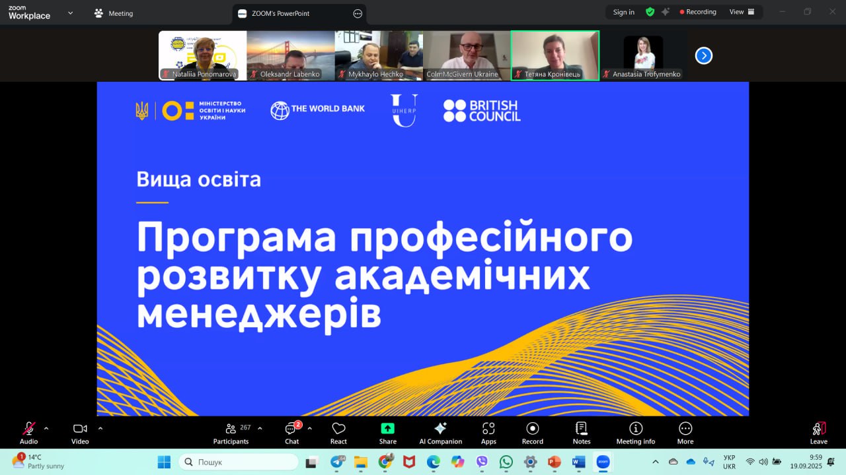846x475 pixels.
Task: Click the React heart icon
Action: [338, 432]
